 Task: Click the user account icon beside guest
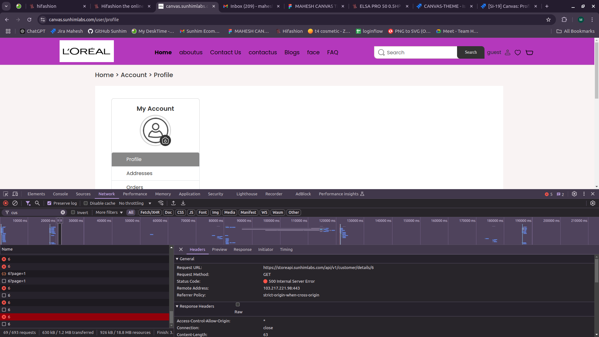tap(508, 52)
